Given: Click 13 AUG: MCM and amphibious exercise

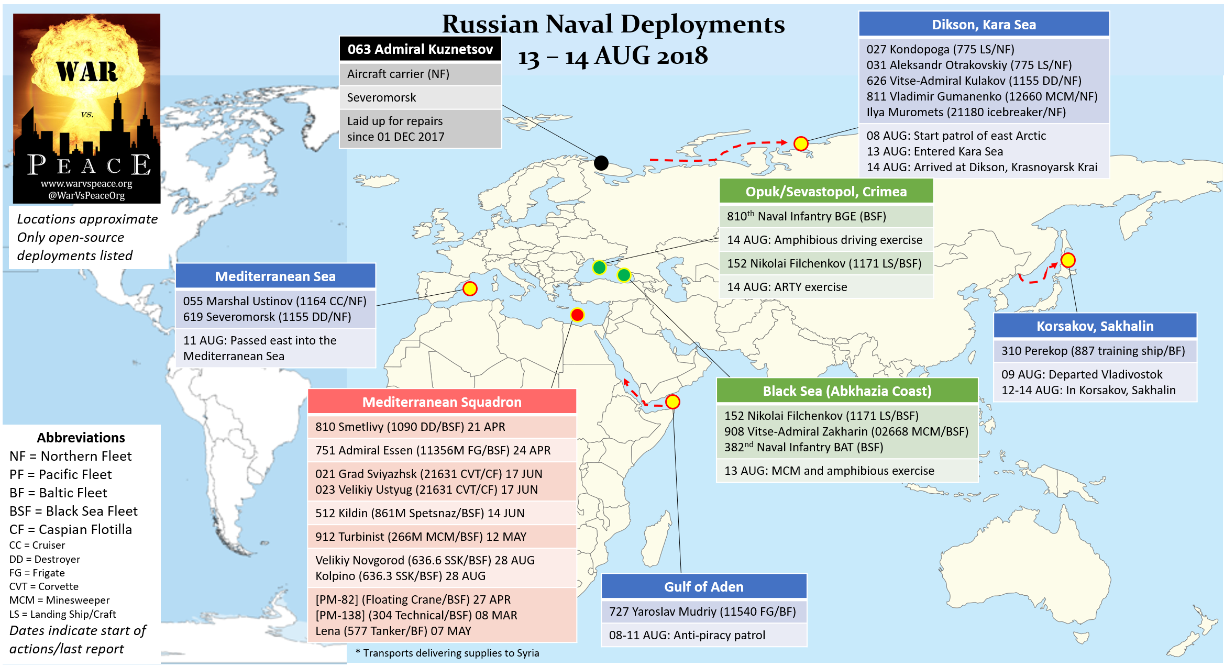Looking at the screenshot, I should (847, 471).
